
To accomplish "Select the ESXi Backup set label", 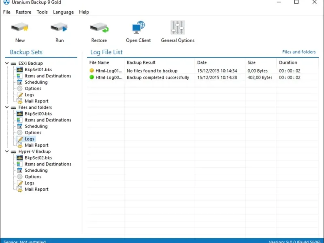I will coord(31,63).
